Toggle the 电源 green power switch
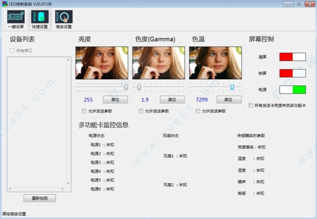The image size is (317, 219). 293,90
